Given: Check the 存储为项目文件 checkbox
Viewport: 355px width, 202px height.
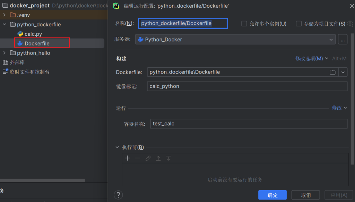Looking at the screenshot, I should [x=299, y=24].
